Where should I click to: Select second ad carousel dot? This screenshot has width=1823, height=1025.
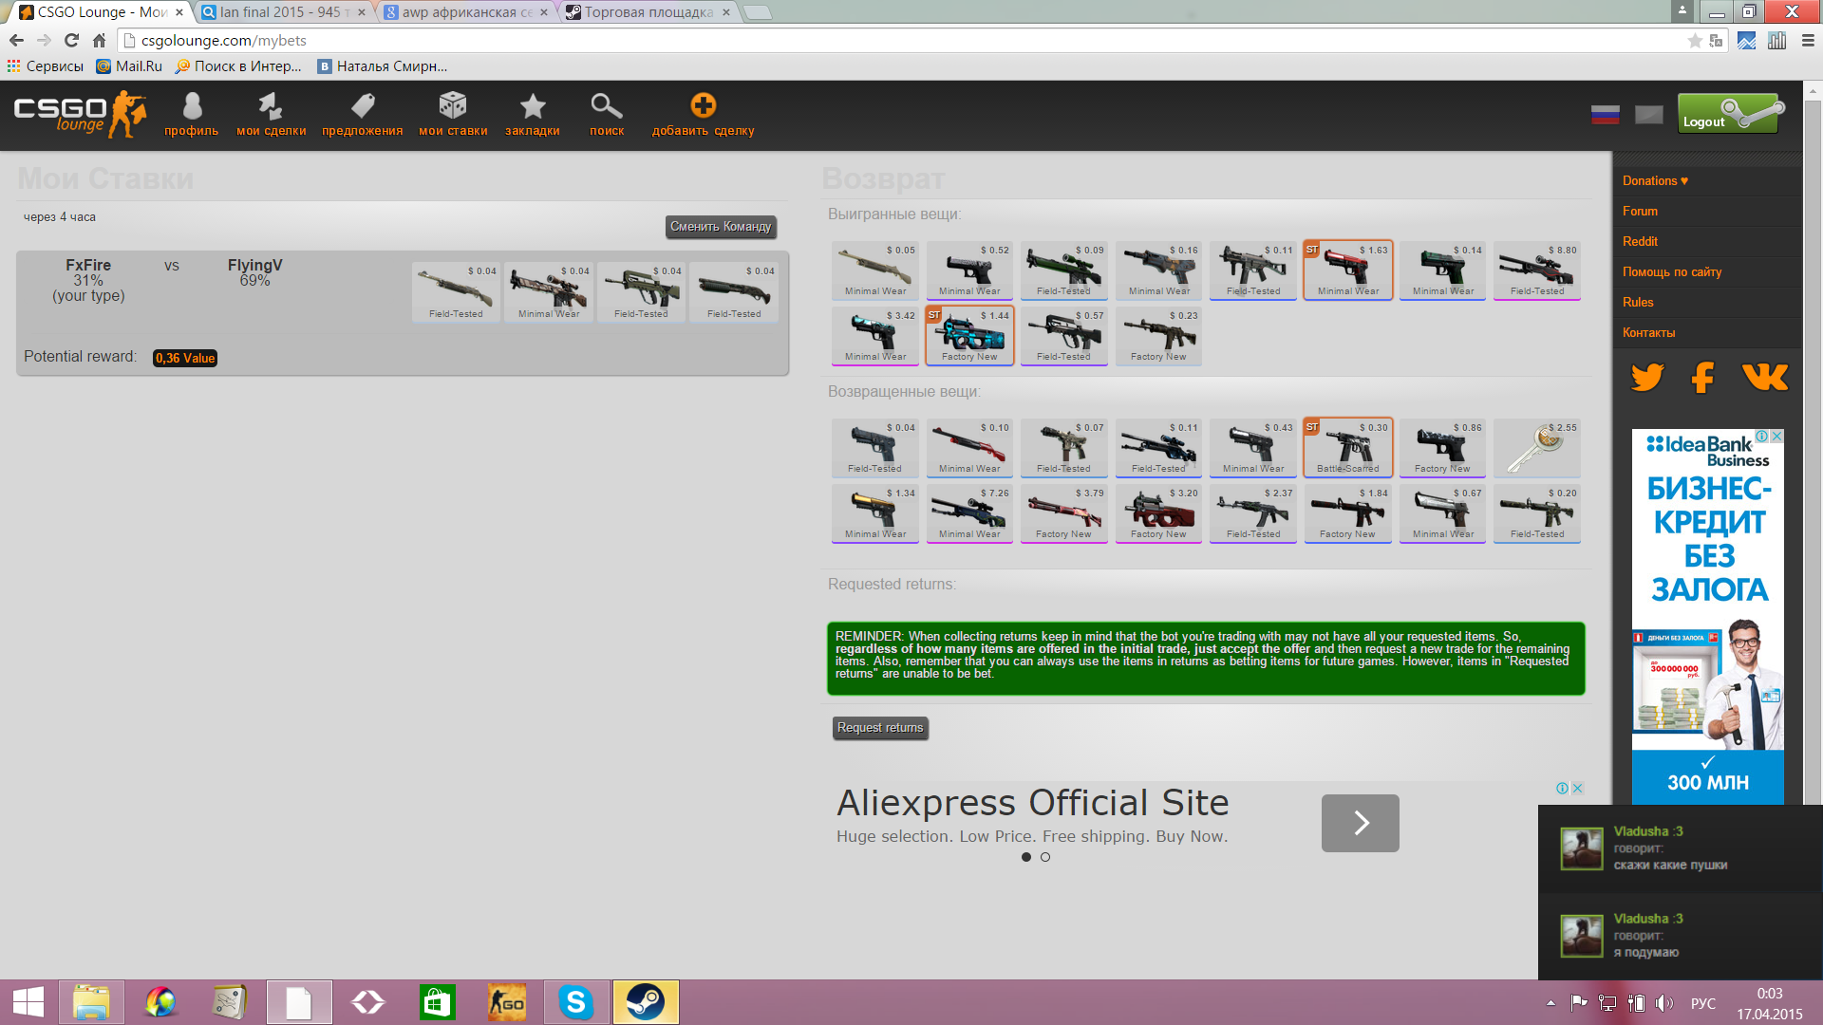(x=1045, y=857)
